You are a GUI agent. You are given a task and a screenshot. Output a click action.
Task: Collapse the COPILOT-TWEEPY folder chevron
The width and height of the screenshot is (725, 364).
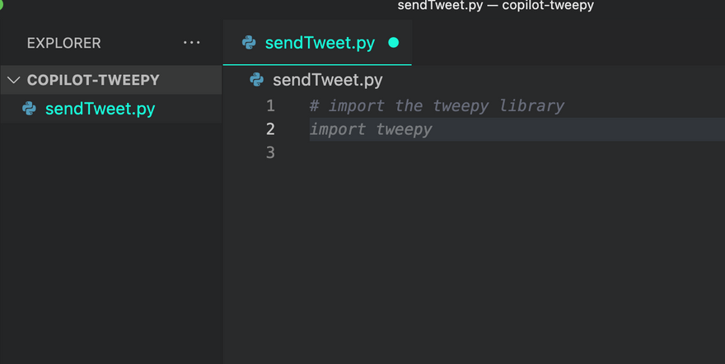tap(13, 80)
